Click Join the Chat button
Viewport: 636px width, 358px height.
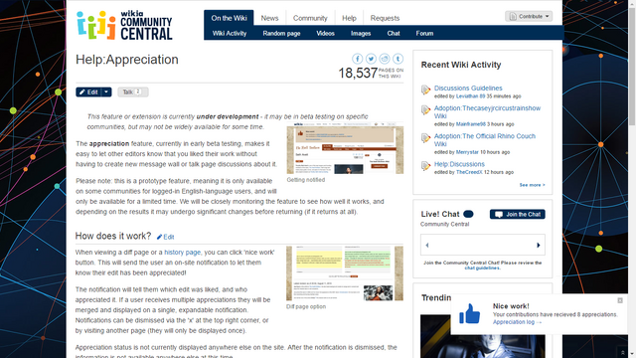(517, 214)
